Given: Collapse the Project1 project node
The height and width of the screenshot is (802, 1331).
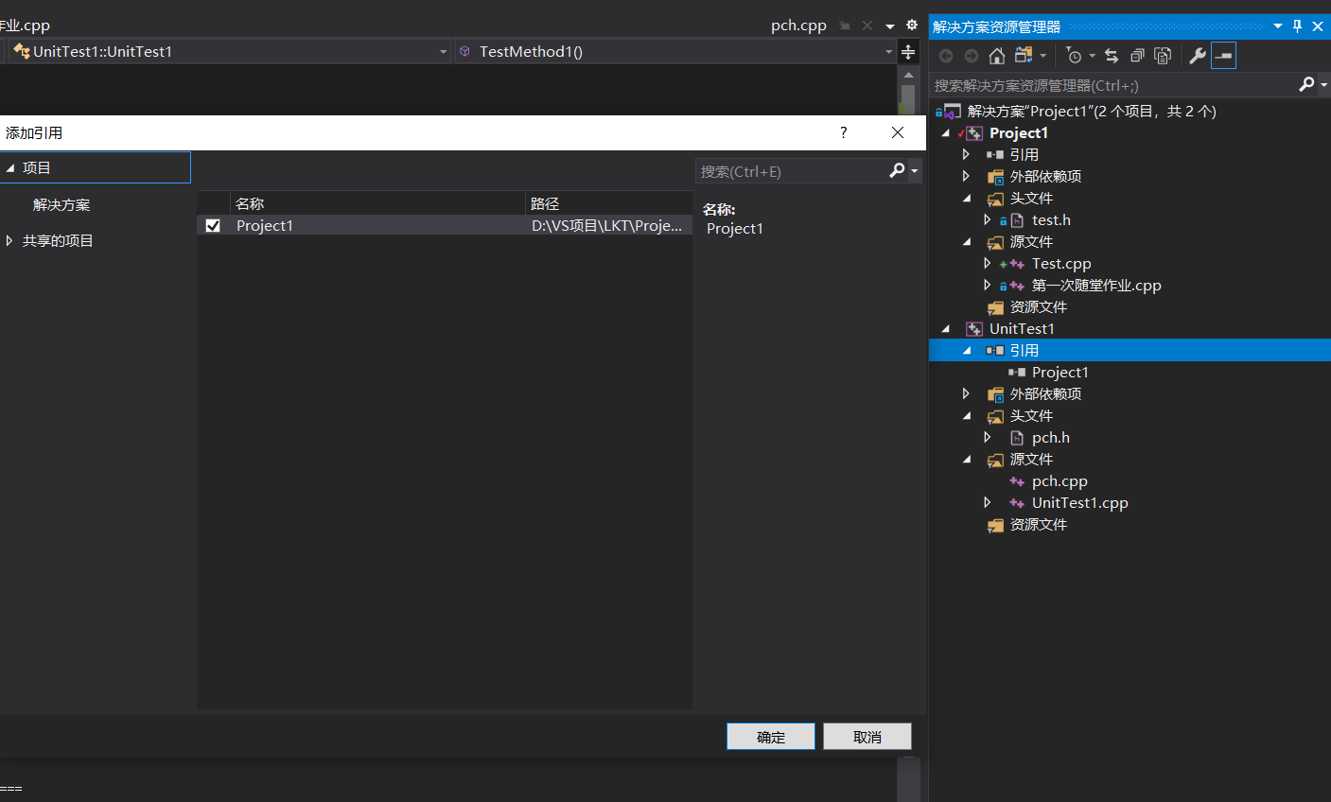Looking at the screenshot, I should pos(945,133).
